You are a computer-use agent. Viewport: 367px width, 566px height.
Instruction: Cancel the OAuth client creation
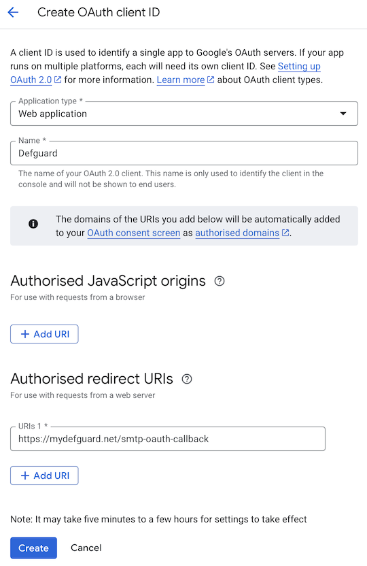(x=86, y=548)
